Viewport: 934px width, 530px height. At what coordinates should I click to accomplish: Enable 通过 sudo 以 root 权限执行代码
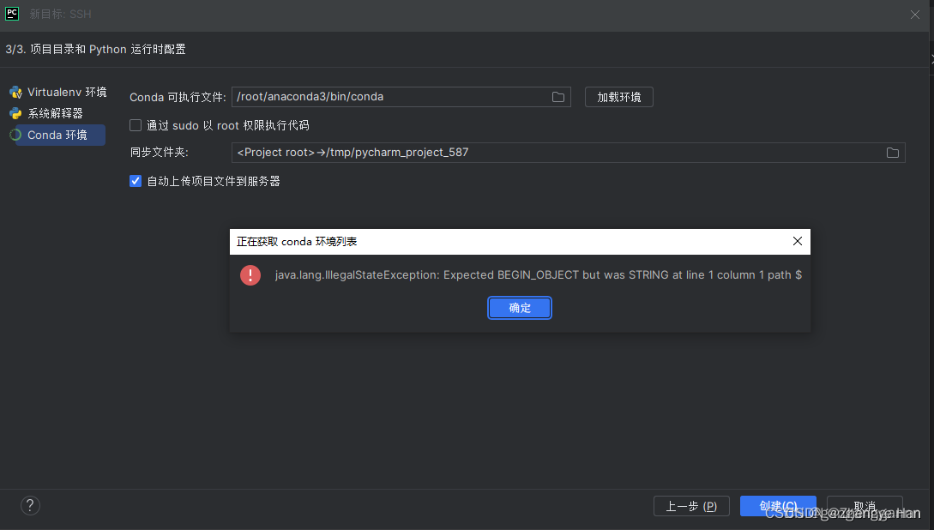pyautogui.click(x=135, y=124)
